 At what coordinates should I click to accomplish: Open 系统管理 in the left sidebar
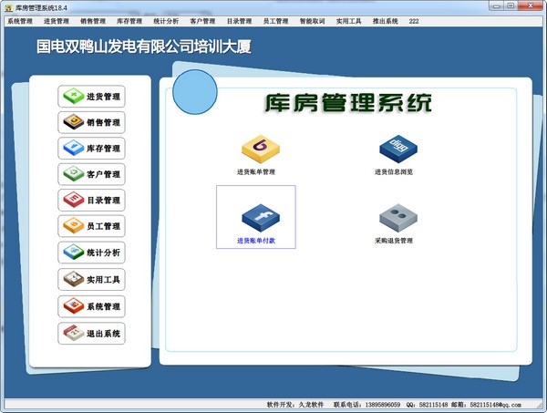tap(91, 306)
